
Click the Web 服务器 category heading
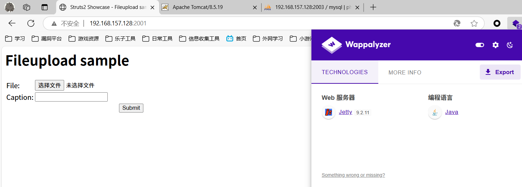(x=338, y=98)
